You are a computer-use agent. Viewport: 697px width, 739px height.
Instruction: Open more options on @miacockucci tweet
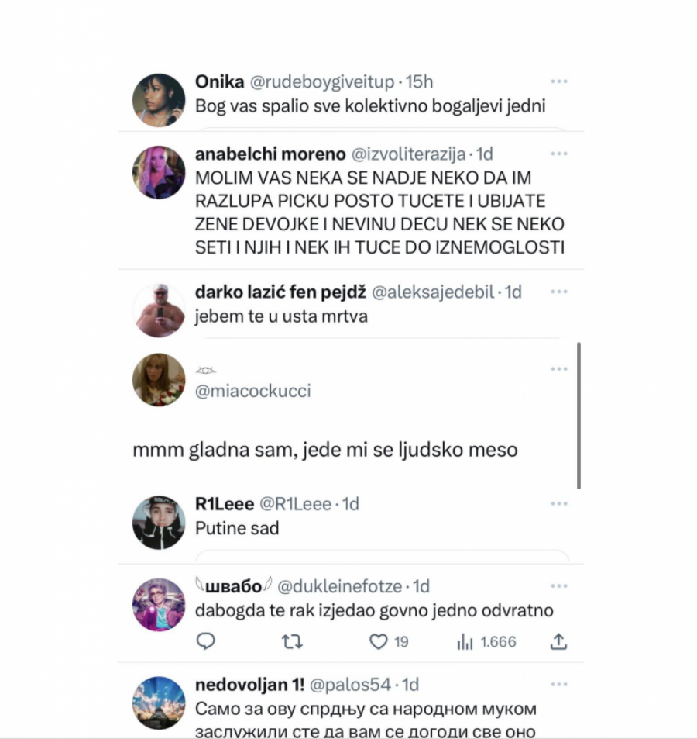(x=558, y=369)
